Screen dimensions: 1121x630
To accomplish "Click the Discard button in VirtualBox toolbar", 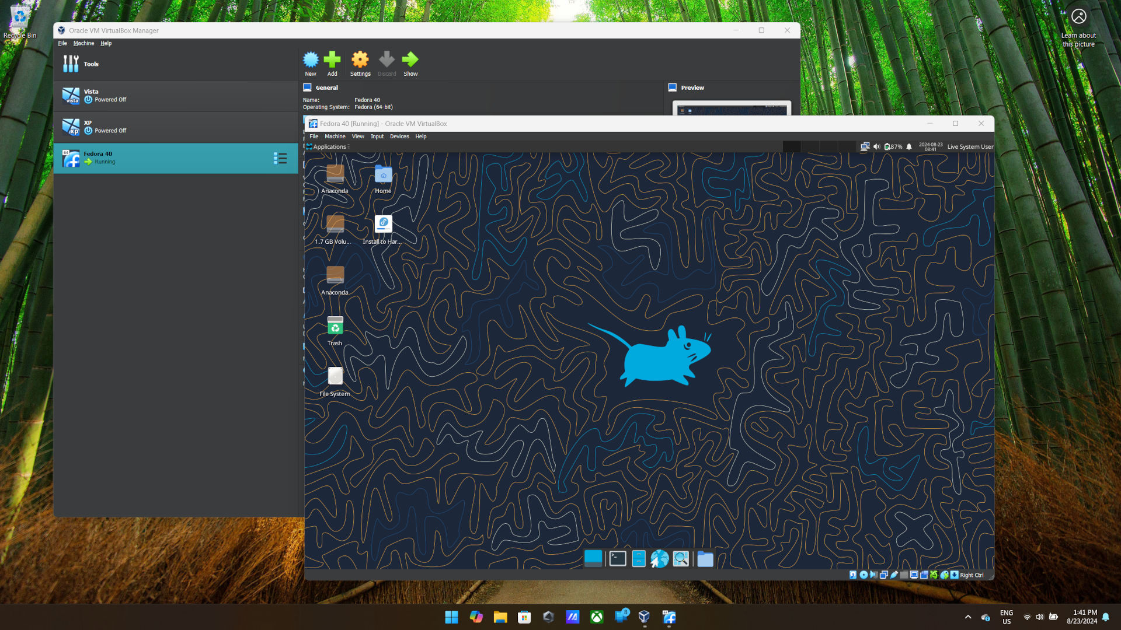I will pos(387,63).
